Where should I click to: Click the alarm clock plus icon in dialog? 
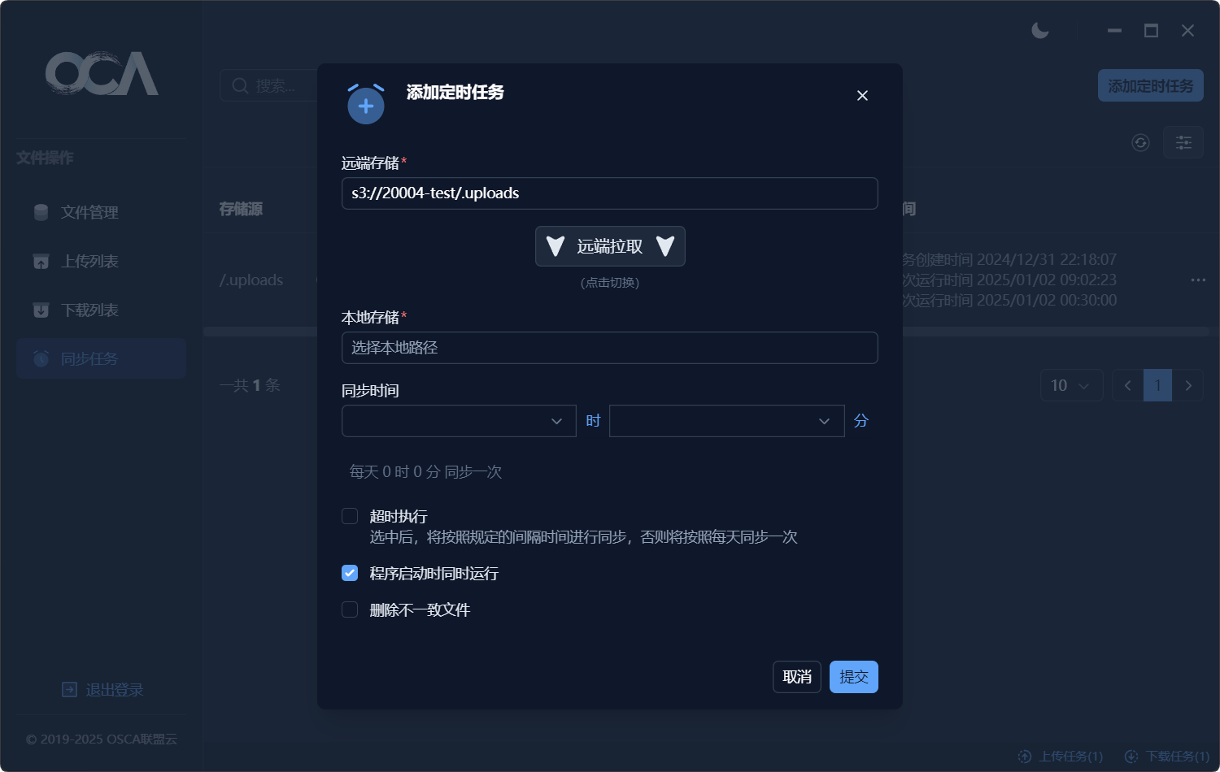pyautogui.click(x=366, y=105)
